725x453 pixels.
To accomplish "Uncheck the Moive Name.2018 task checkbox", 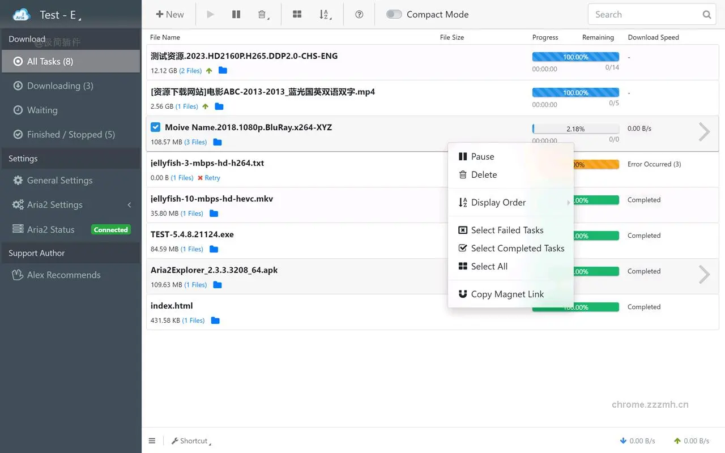I will pos(155,127).
